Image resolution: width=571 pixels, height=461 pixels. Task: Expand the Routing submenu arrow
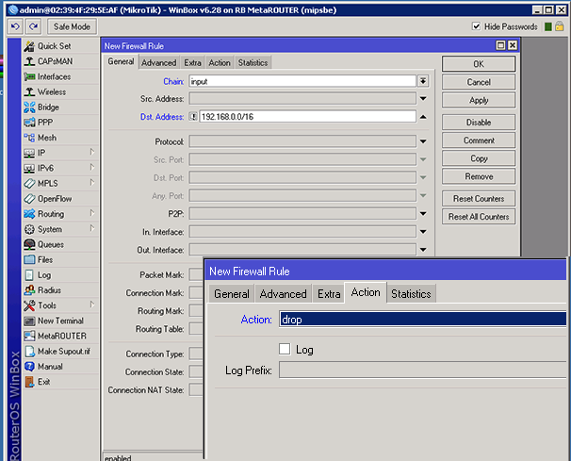click(92, 213)
